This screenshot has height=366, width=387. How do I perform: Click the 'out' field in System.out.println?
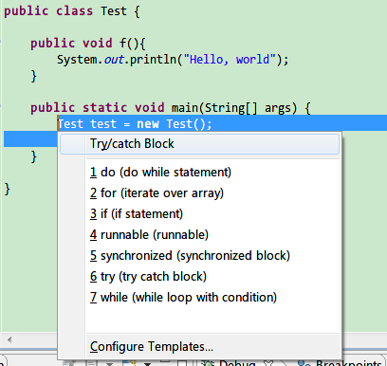pos(114,60)
